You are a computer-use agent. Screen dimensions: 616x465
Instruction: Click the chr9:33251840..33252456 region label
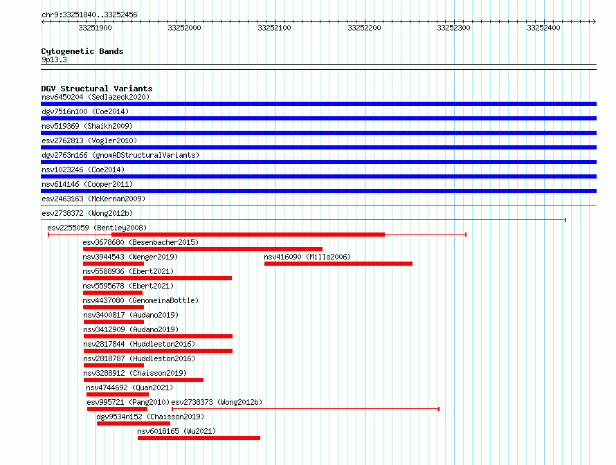(x=89, y=15)
